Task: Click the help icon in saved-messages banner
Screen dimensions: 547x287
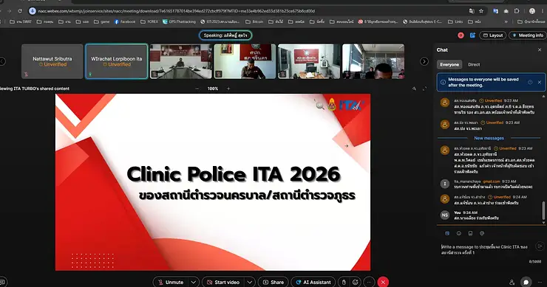Action: coord(530,82)
